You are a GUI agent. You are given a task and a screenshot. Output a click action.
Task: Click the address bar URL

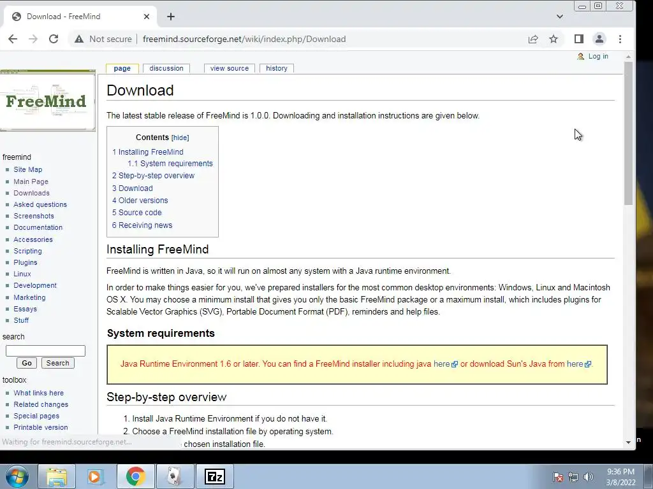244,39
